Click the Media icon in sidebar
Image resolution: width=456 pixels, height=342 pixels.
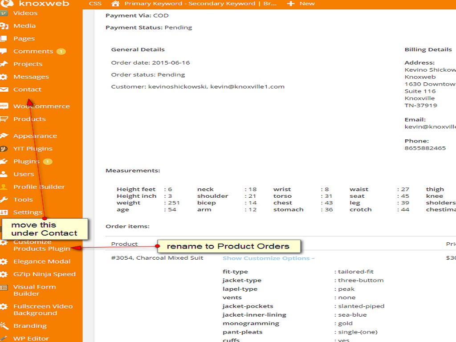(x=4, y=26)
